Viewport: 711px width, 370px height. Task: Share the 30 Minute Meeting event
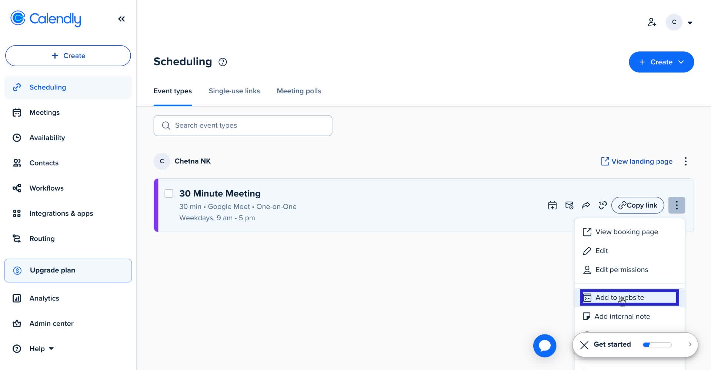coord(586,205)
